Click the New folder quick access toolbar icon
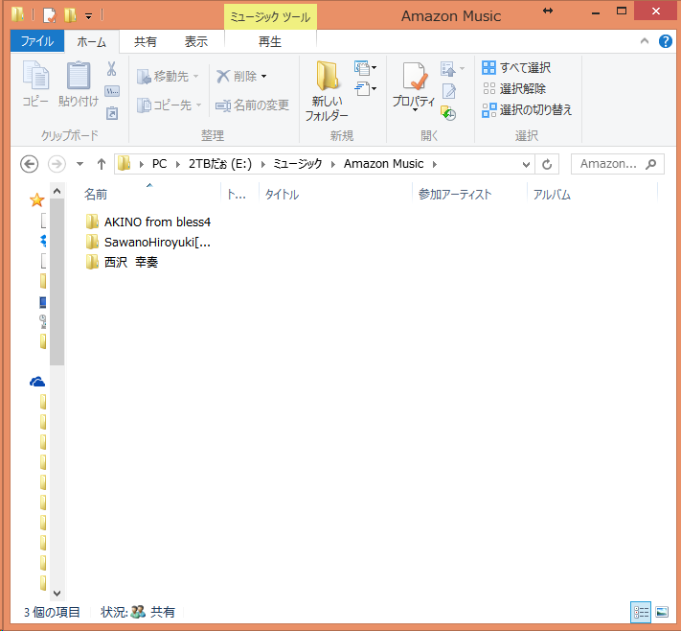The image size is (681, 631). [x=70, y=15]
